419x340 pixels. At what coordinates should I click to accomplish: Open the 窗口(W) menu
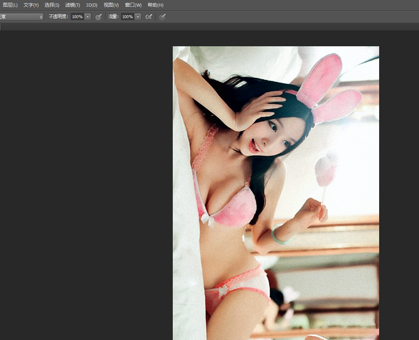pos(133,5)
